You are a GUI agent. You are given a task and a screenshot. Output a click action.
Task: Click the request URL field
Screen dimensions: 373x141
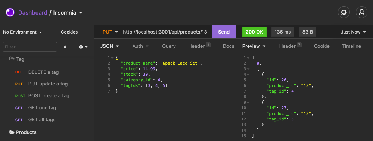(x=165, y=32)
